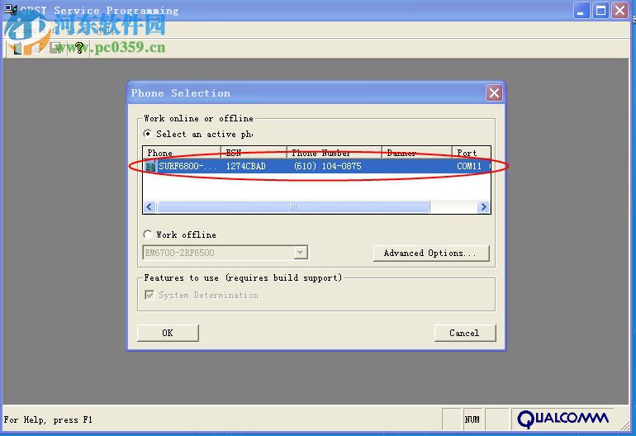
Task: Click the Banner column header
Action: pos(417,153)
